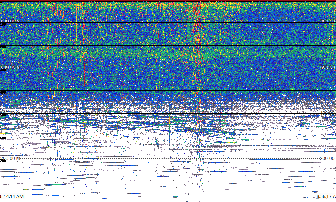The image size is (336, 202).
Task: Click the 600.00 range label at right edge
Action: [328, 67]
